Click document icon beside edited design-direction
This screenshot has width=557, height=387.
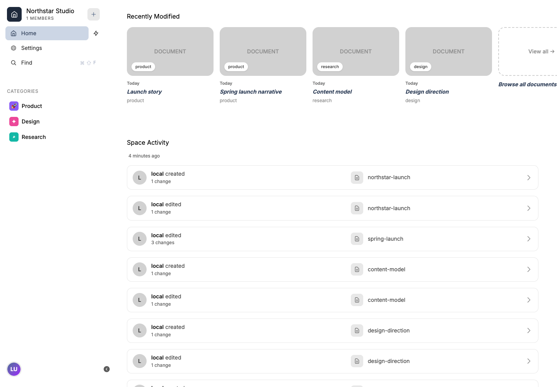(x=357, y=361)
